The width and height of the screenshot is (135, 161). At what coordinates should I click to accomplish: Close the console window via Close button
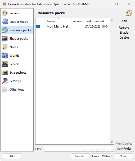(x=123, y=156)
